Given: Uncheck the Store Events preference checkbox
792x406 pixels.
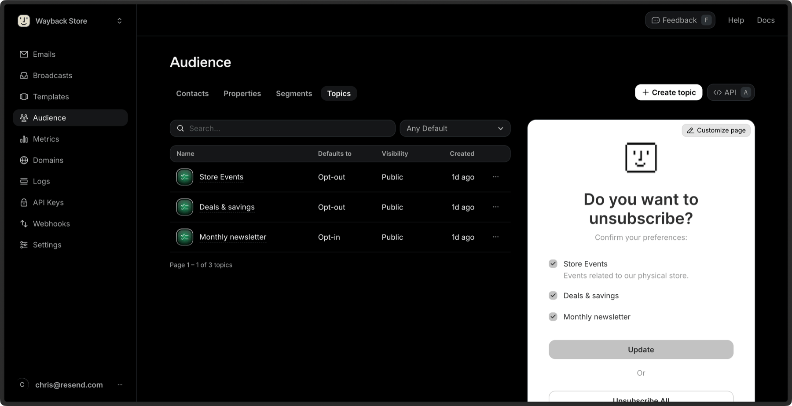Looking at the screenshot, I should tap(553, 263).
